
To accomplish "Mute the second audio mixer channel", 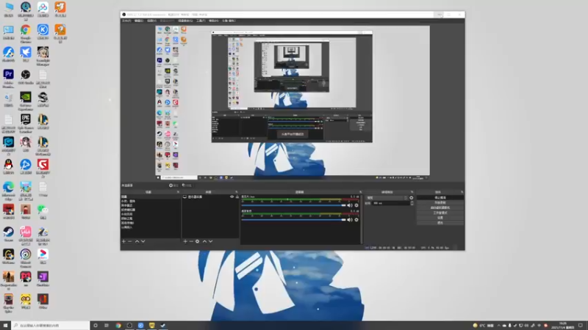I will 350,220.
